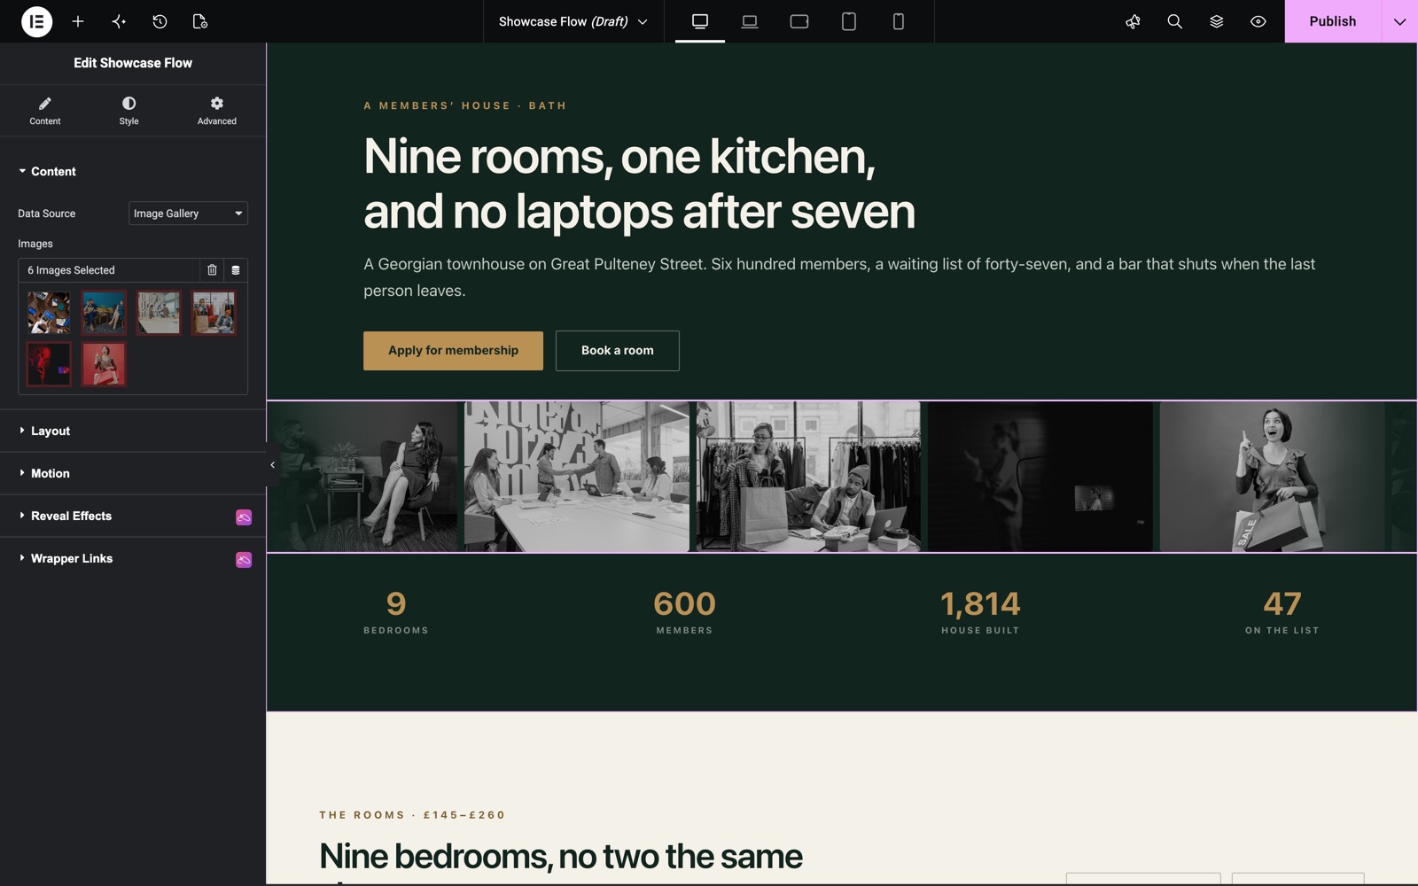Image resolution: width=1418 pixels, height=886 pixels.
Task: Open the What's New megaphone icon
Action: tap(1133, 21)
